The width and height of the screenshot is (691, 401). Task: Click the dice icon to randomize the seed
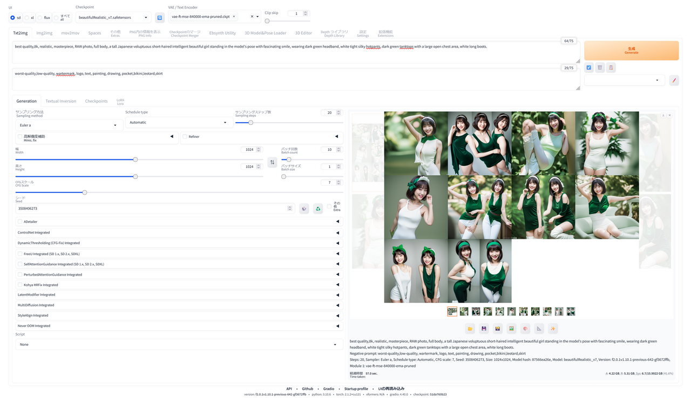[x=303, y=208]
